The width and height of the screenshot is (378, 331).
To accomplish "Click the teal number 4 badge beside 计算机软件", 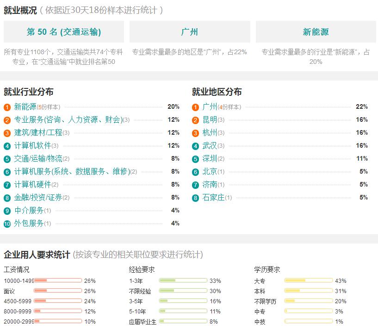I will click(x=7, y=146).
